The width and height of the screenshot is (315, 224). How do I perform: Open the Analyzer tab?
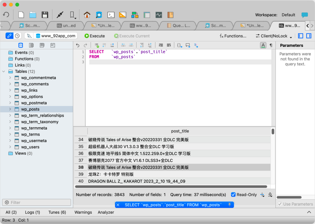pyautogui.click(x=106, y=212)
